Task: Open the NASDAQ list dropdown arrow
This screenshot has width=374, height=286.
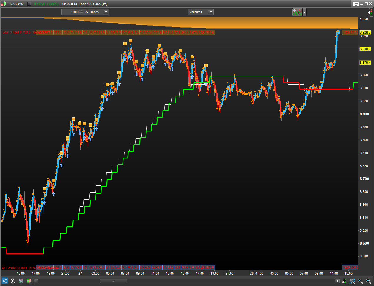Action: (x=8, y=4)
